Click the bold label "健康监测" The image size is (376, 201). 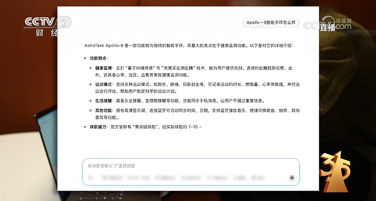[x=103, y=68]
